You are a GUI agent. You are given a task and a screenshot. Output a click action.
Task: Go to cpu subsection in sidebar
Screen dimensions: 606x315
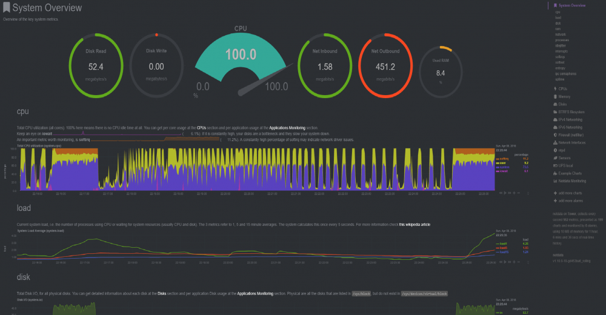click(558, 12)
